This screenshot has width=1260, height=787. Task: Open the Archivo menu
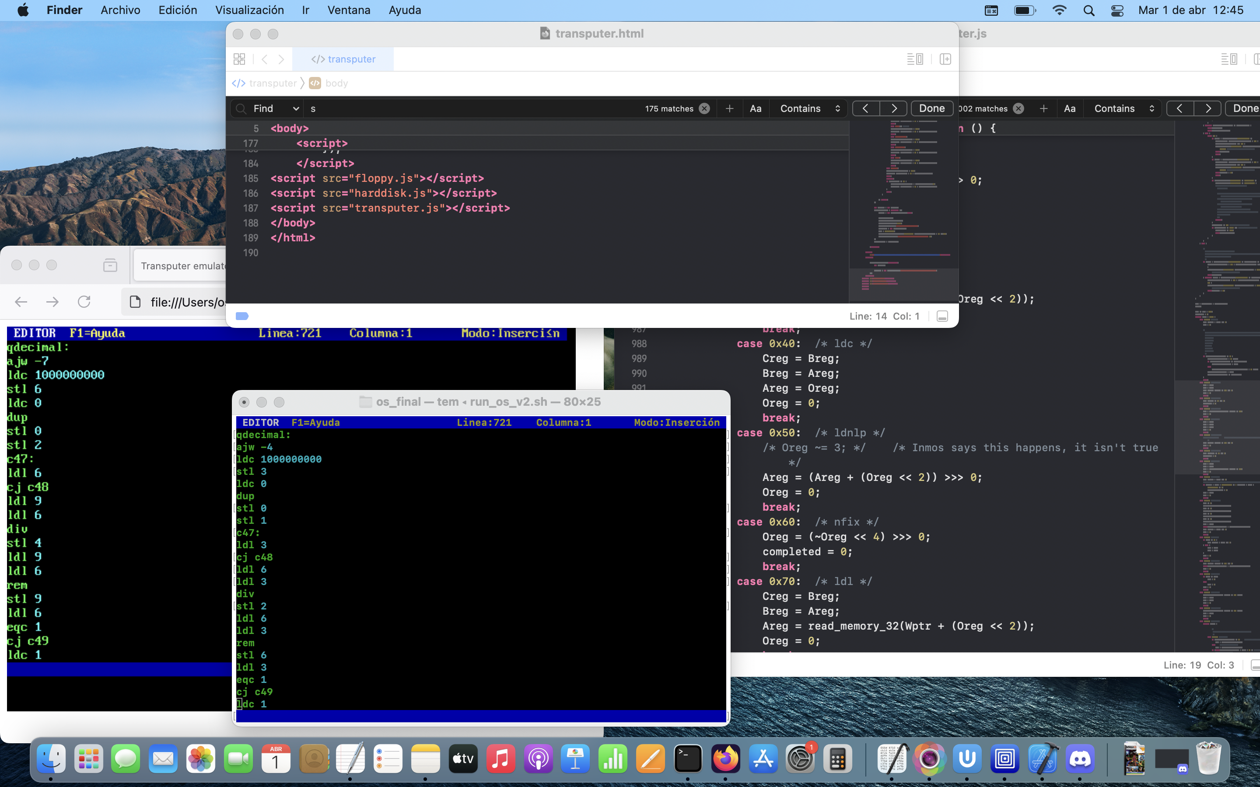pos(120,10)
